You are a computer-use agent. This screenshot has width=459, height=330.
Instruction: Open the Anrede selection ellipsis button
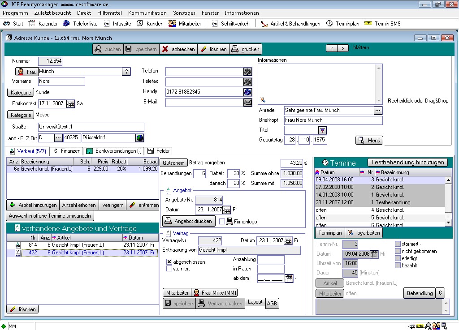(x=378, y=110)
